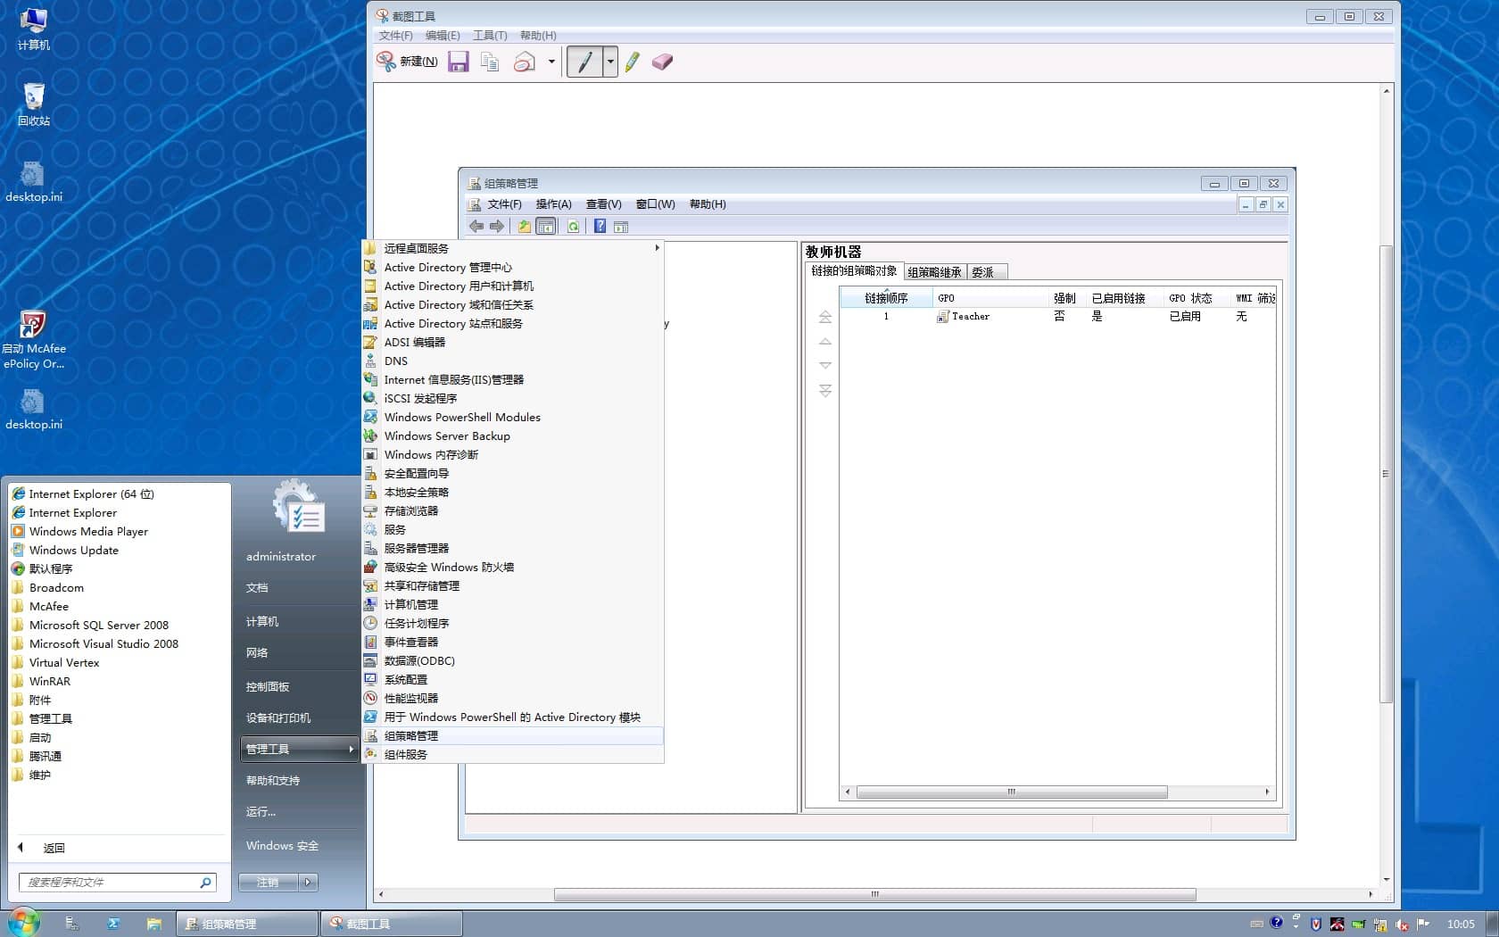Move link up one with single up arrow
The height and width of the screenshot is (937, 1499).
point(825,342)
